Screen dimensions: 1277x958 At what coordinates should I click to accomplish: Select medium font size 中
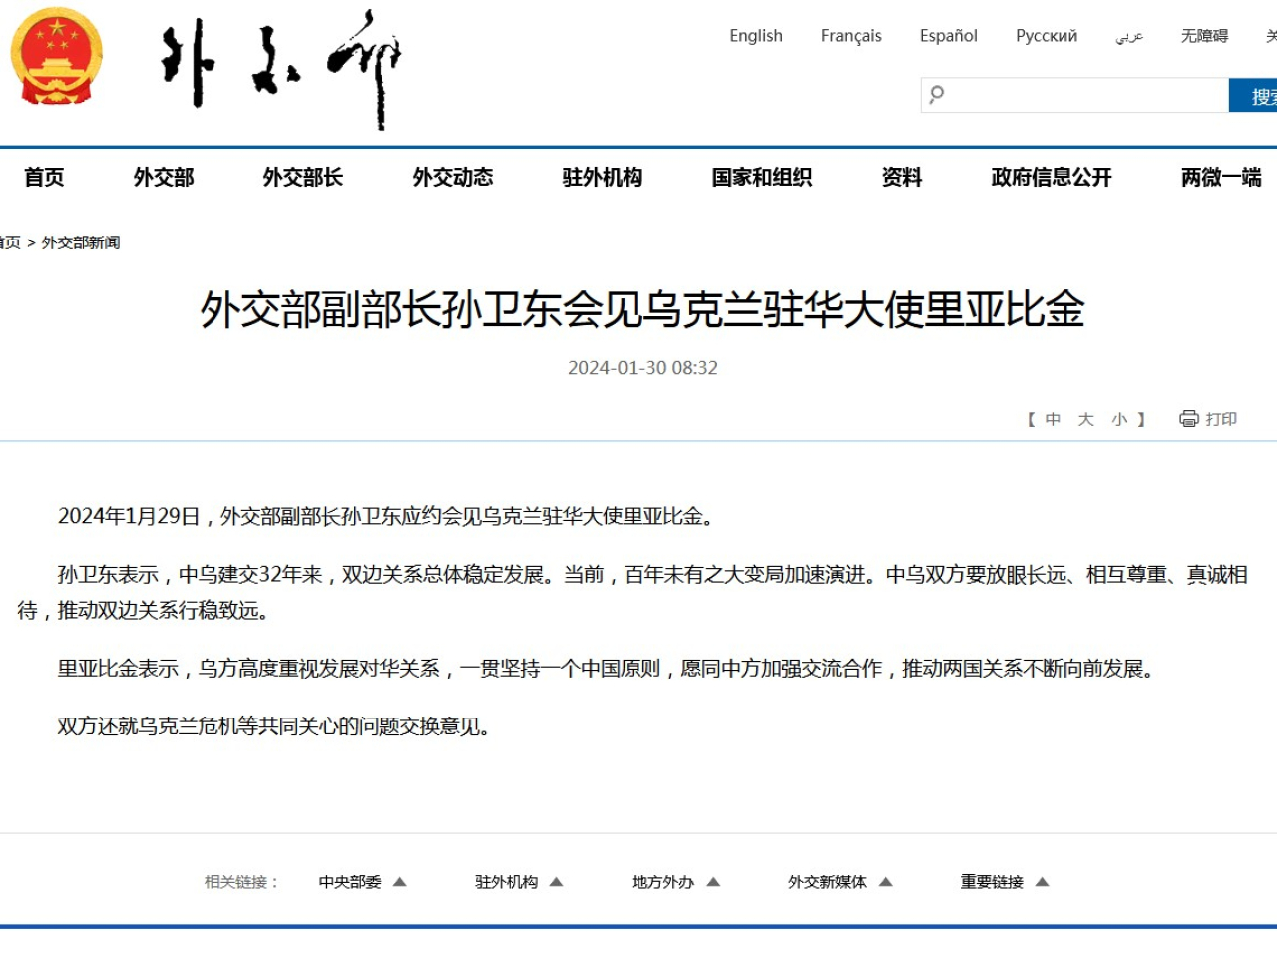tap(1053, 420)
